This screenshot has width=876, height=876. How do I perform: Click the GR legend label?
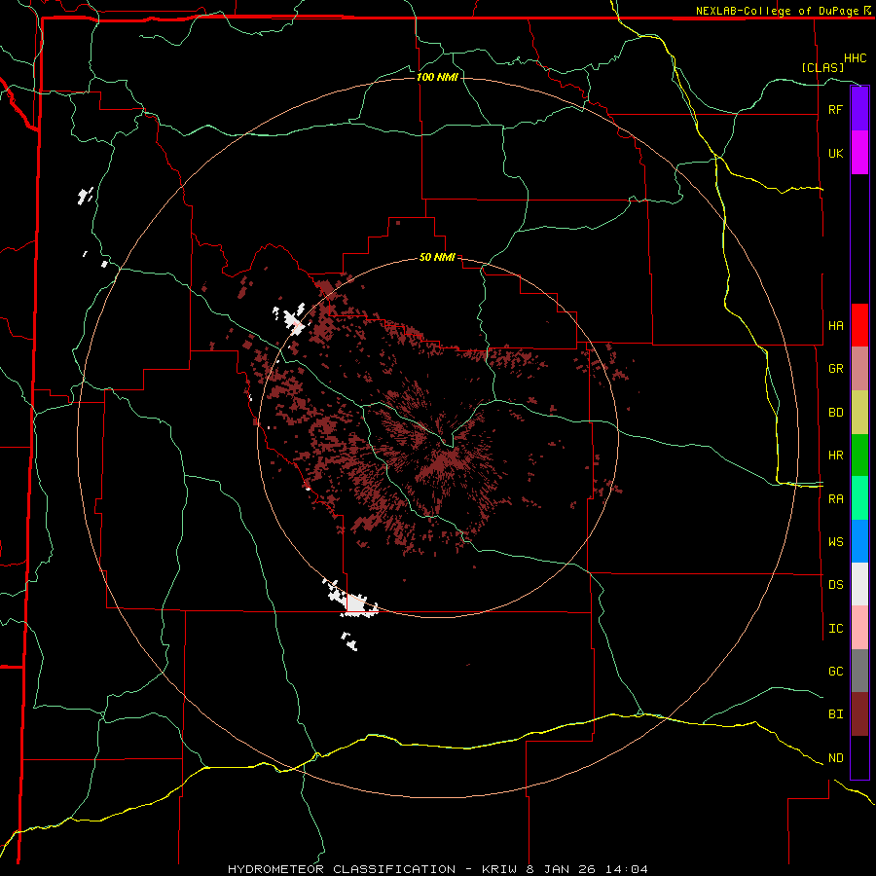click(x=835, y=369)
